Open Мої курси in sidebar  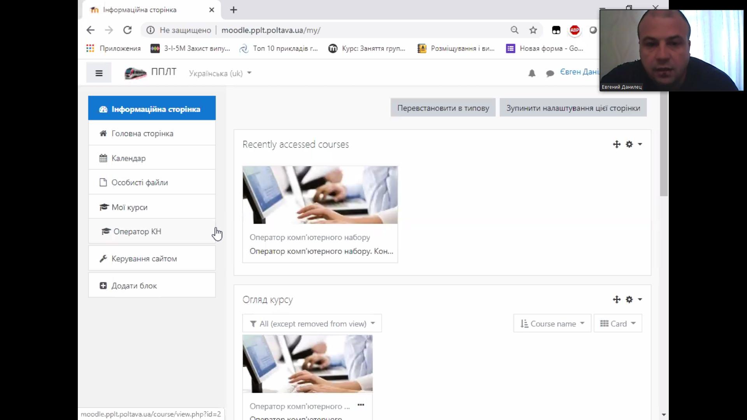(x=152, y=207)
